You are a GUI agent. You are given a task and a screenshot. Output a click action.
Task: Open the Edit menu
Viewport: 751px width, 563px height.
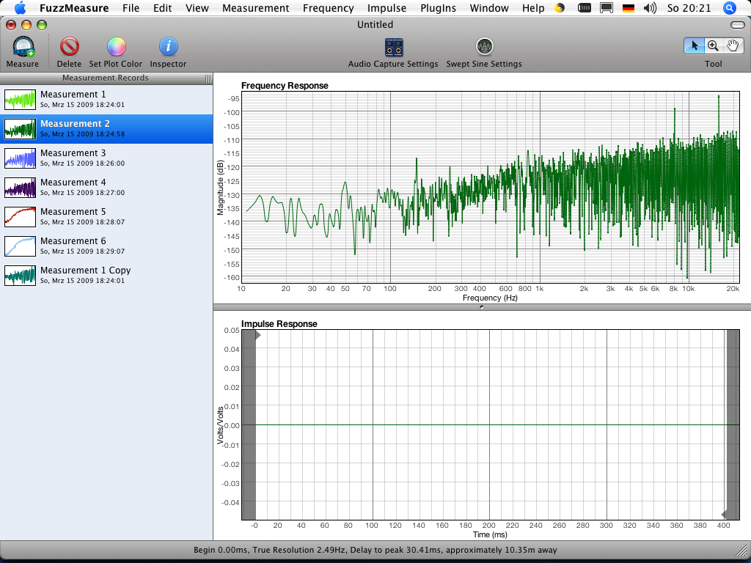point(162,8)
